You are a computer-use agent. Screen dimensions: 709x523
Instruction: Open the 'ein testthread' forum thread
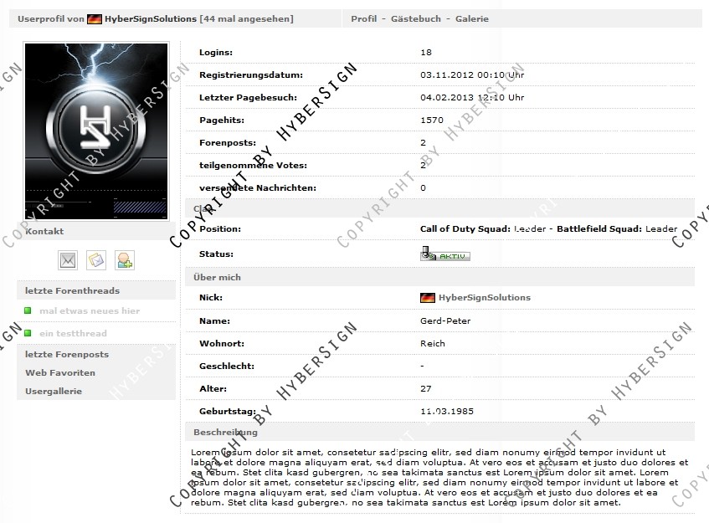click(73, 333)
